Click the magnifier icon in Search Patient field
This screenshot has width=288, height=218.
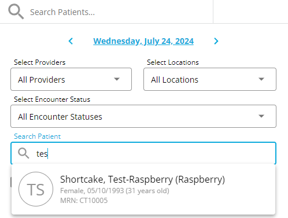tap(24, 153)
